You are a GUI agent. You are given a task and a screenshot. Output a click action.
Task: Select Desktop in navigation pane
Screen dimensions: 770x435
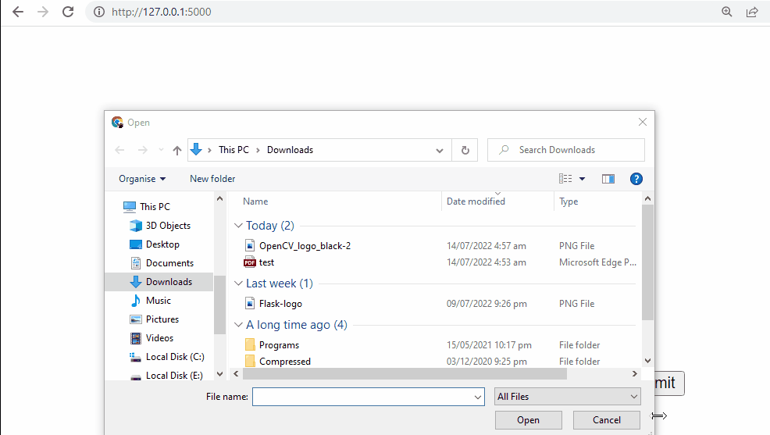point(162,244)
